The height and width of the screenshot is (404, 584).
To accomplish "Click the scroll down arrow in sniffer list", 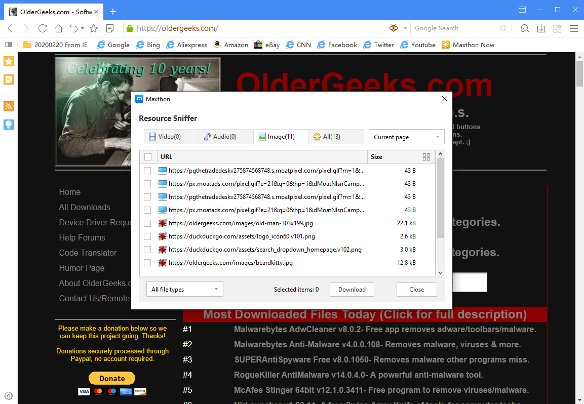I will click(440, 272).
